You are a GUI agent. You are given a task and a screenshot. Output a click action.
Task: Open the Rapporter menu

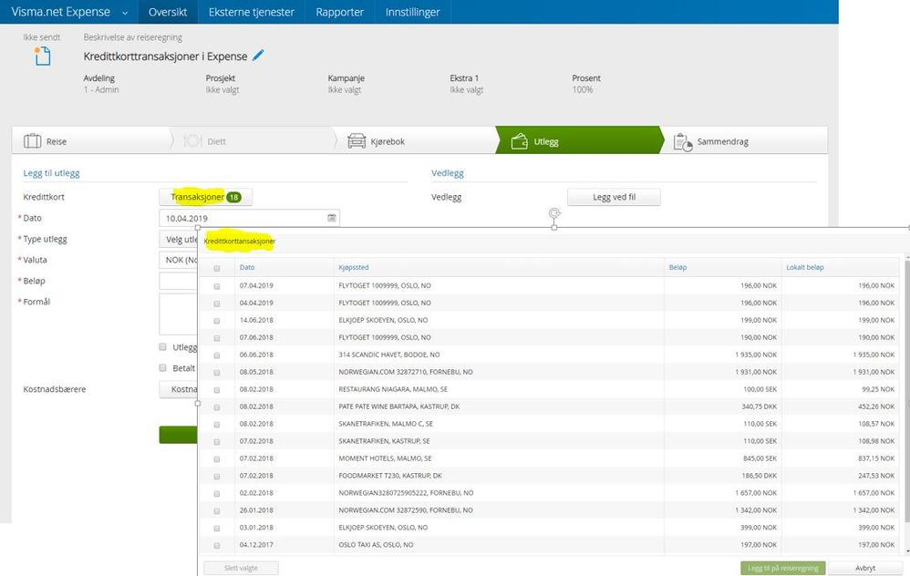point(339,13)
